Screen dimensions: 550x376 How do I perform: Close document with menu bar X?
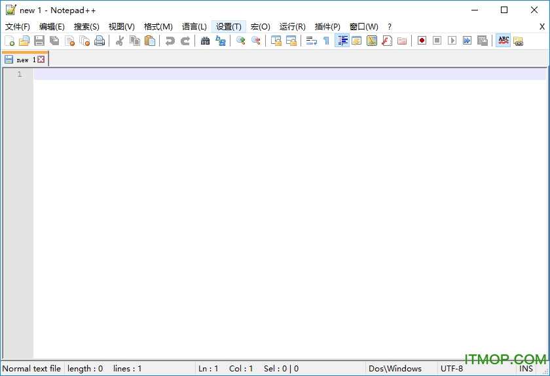(x=542, y=27)
